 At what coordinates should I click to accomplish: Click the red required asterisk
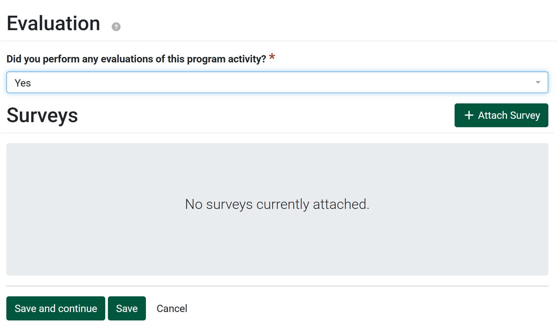click(272, 56)
